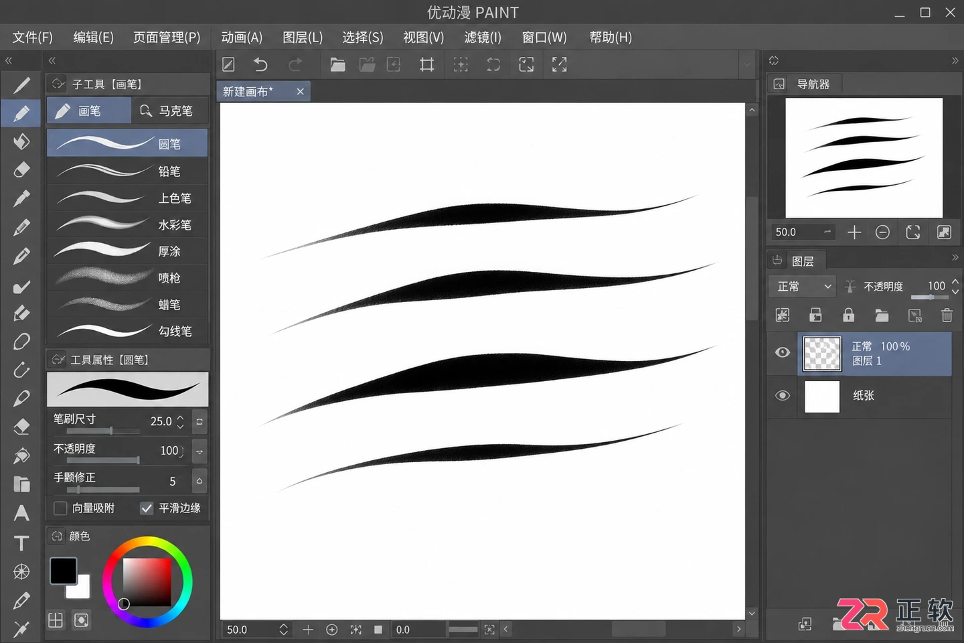
Task: Click the zoom-in plus icon in status bar
Action: coord(308,630)
